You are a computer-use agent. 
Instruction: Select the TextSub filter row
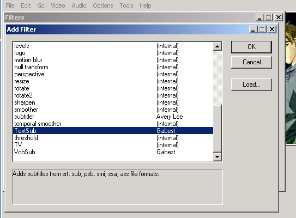point(113,131)
